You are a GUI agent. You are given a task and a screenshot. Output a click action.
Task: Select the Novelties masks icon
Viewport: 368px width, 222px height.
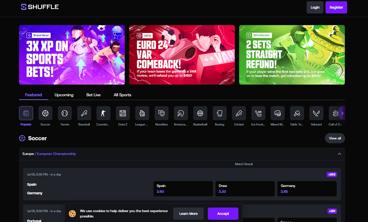tap(161, 113)
